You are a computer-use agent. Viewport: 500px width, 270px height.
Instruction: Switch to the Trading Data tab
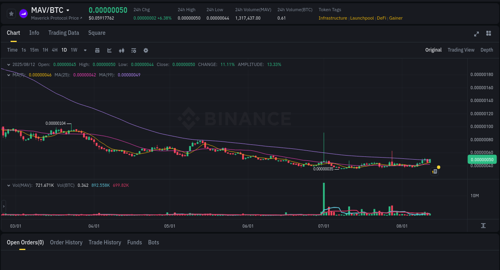coord(64,33)
